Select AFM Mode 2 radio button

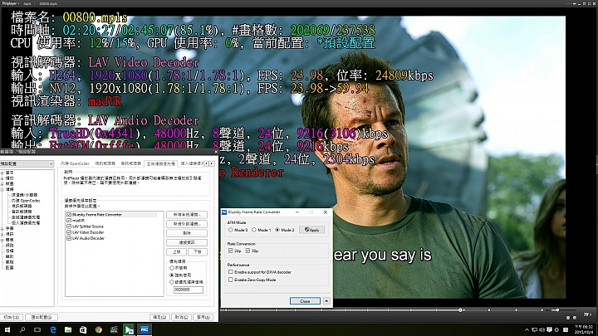[277, 230]
